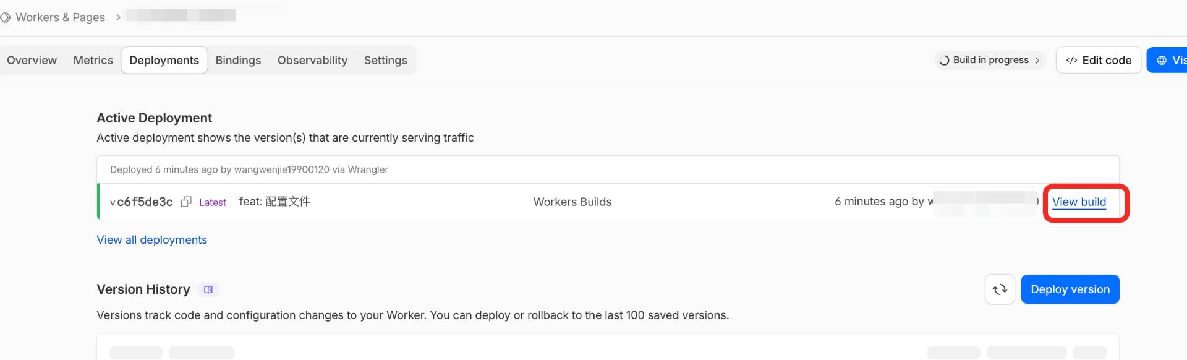
Task: Switch to the Metrics tab
Action: point(93,61)
